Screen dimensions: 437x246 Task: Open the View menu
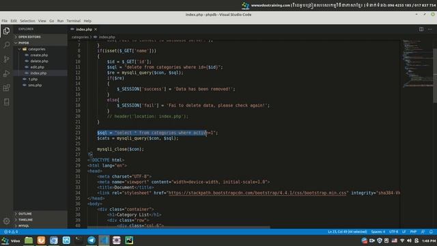pos(42,21)
